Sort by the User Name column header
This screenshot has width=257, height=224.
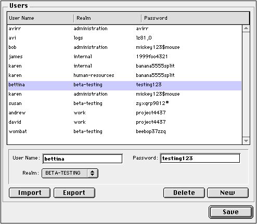40,18
